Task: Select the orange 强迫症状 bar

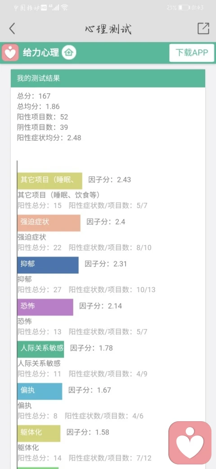Action: click(x=49, y=223)
